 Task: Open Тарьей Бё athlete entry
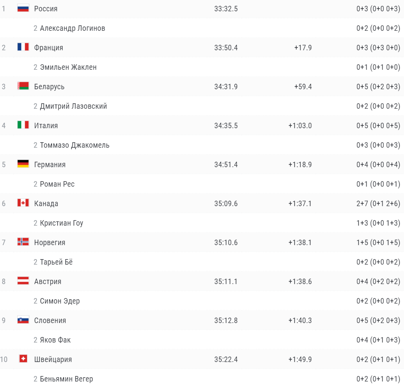[56, 262]
